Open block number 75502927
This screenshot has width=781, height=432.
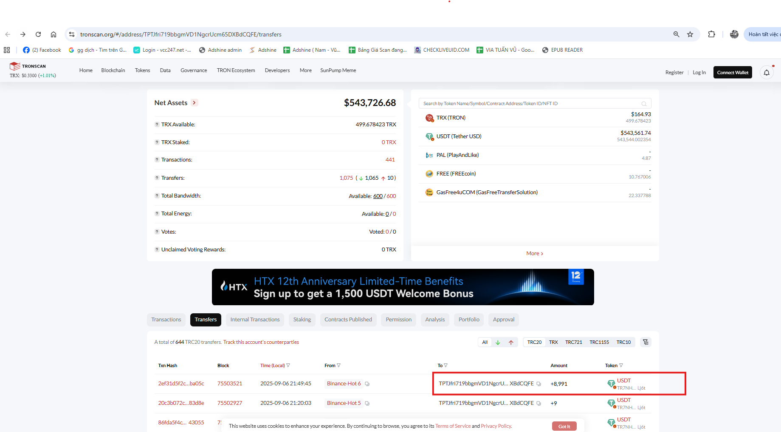click(x=230, y=403)
